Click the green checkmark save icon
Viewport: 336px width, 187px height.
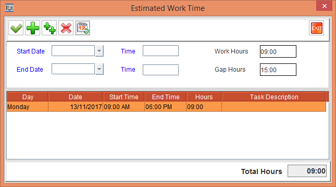16,28
